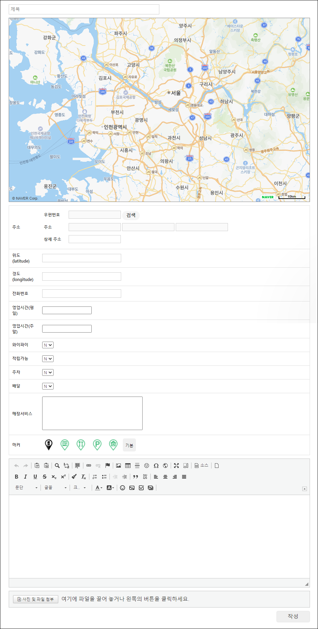
Task: Click the 영업시간(평일) input field
Action: click(x=67, y=310)
